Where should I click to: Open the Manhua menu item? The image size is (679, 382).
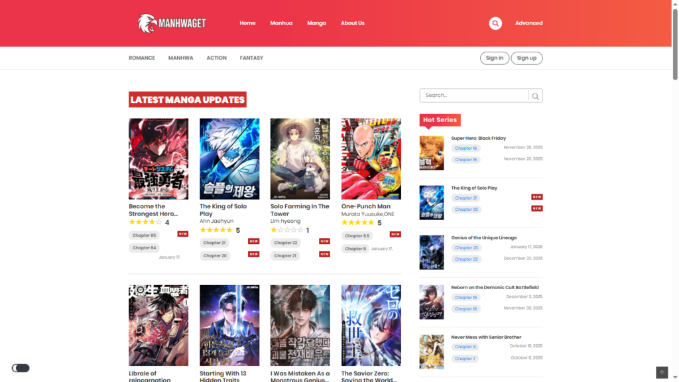pyautogui.click(x=281, y=23)
